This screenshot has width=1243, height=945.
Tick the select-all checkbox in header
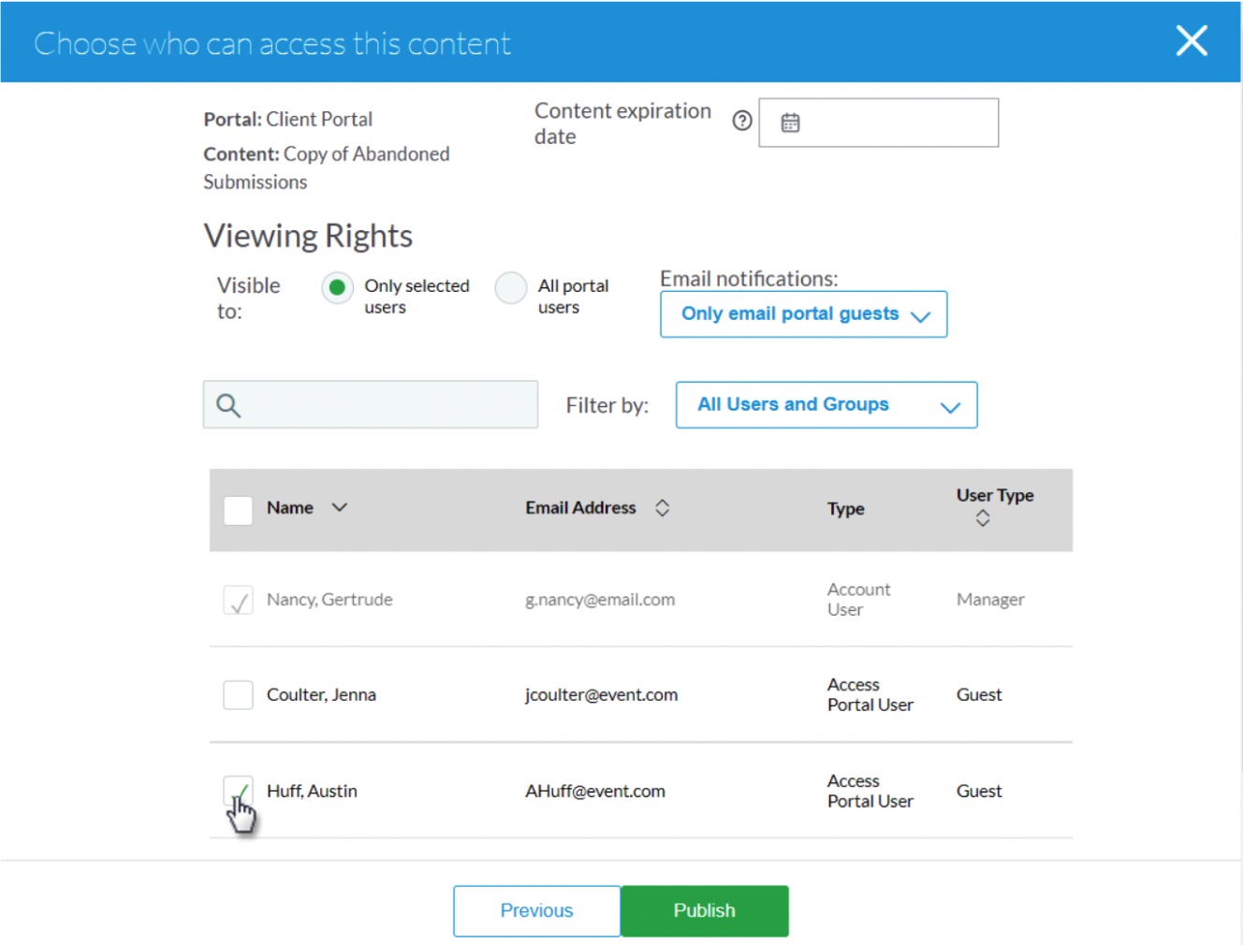[238, 510]
